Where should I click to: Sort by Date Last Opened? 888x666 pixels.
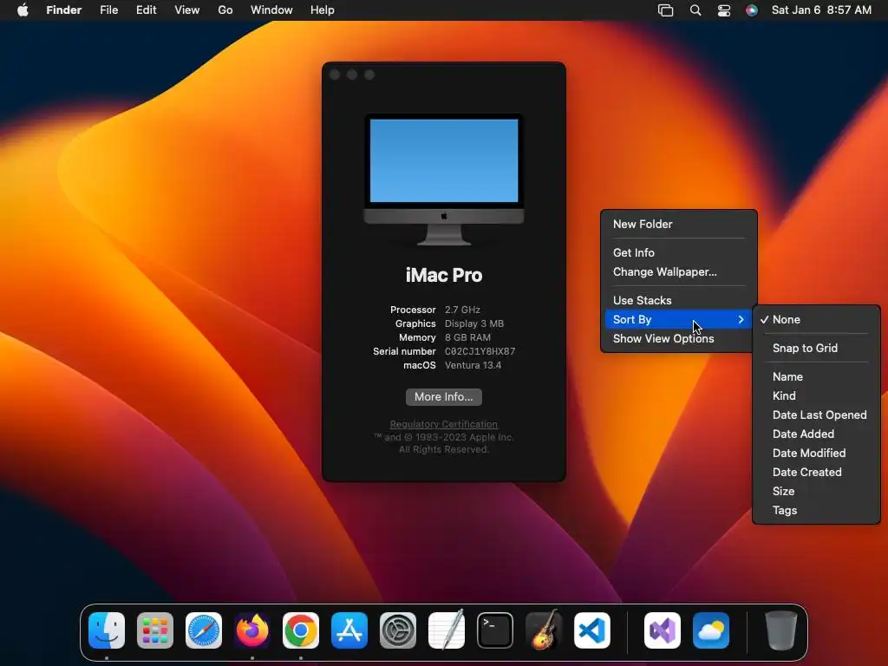click(x=816, y=415)
